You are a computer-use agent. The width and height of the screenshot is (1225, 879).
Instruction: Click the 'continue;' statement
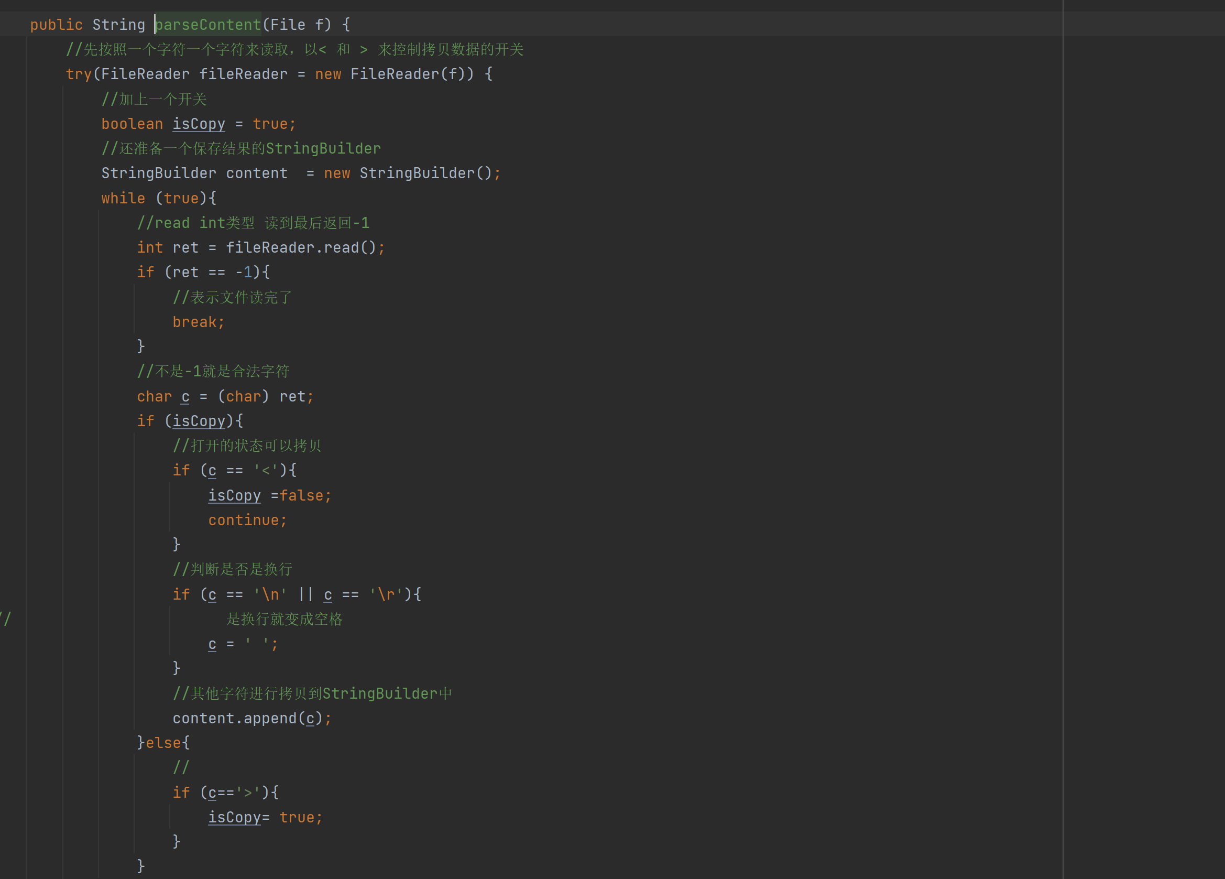247,520
